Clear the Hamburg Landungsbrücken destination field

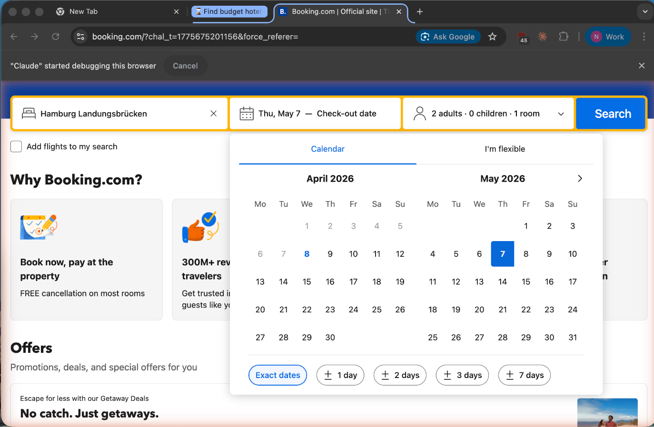pos(213,114)
